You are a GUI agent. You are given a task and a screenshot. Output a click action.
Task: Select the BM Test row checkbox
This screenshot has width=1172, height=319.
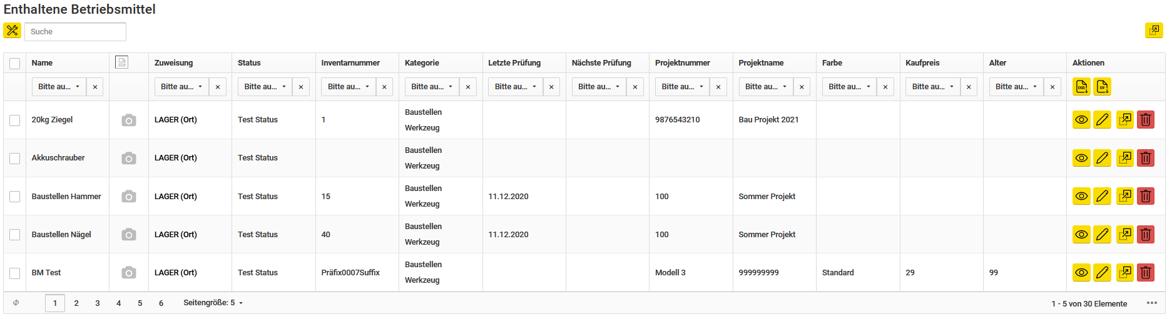pos(15,273)
